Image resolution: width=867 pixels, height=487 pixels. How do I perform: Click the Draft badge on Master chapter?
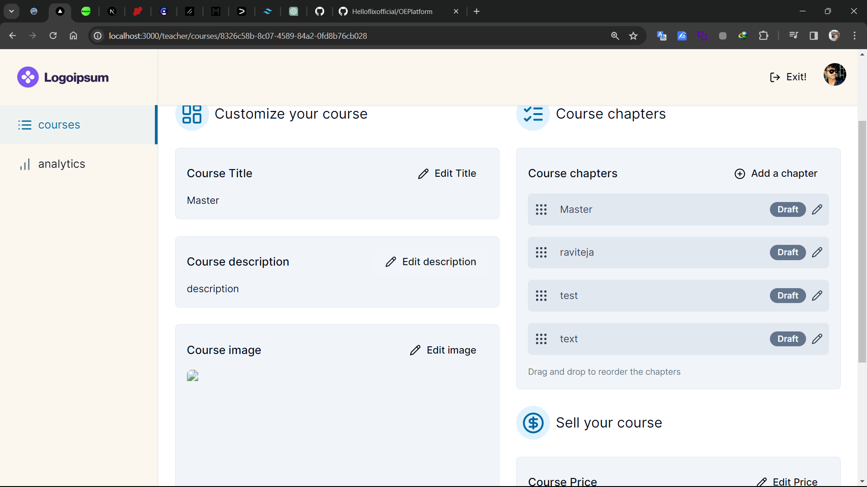[788, 210]
